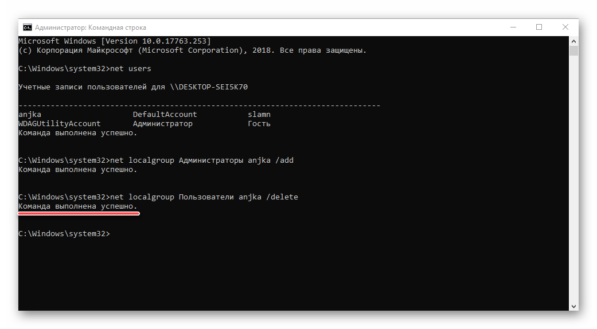The image size is (597, 329).
Task: Maximize the Command Prompt window
Action: 539,27
